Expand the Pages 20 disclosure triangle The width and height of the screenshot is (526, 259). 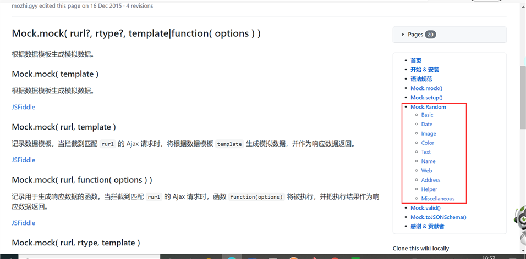click(x=403, y=35)
